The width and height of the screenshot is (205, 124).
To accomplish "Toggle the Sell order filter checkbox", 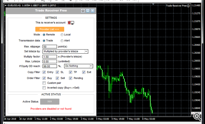I will [57, 78].
